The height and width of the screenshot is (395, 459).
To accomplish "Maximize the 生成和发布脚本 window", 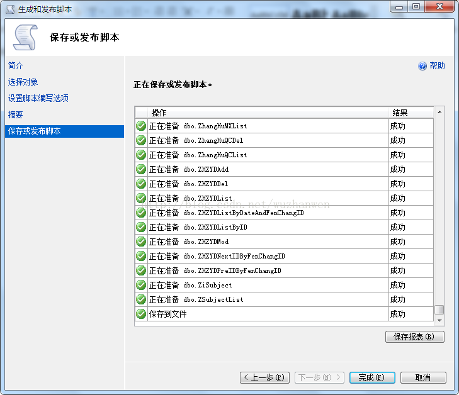I will [x=416, y=7].
